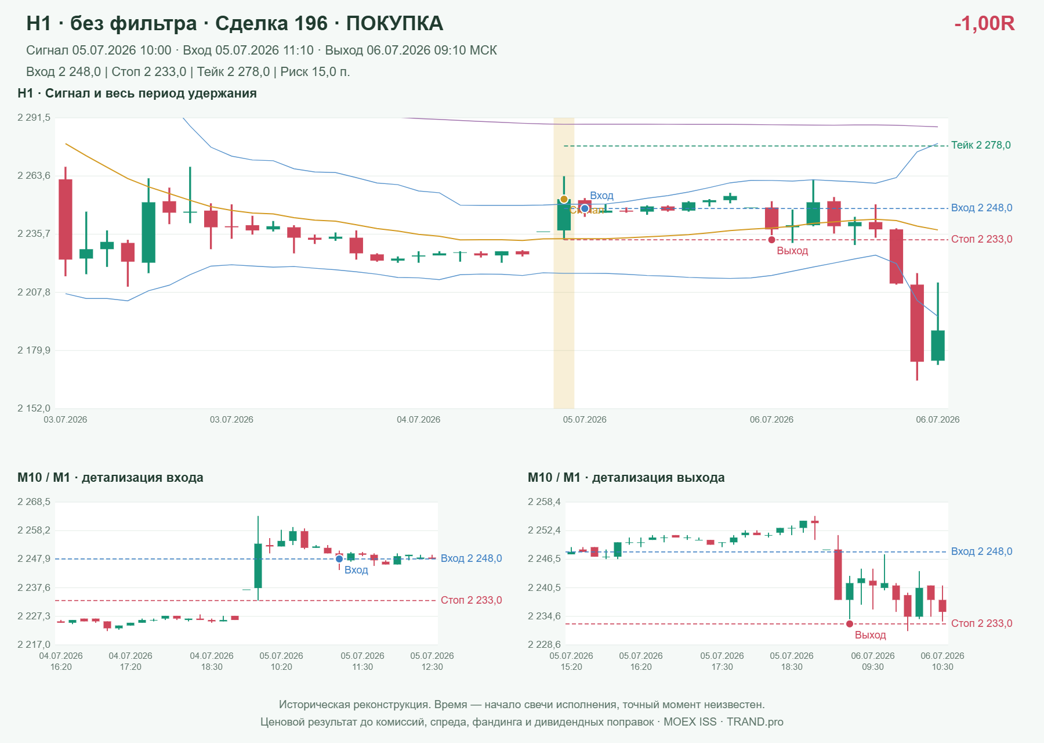Click 'Вход 2 248,0' label in exit detail chart
1044x743 pixels.
pyautogui.click(x=981, y=551)
